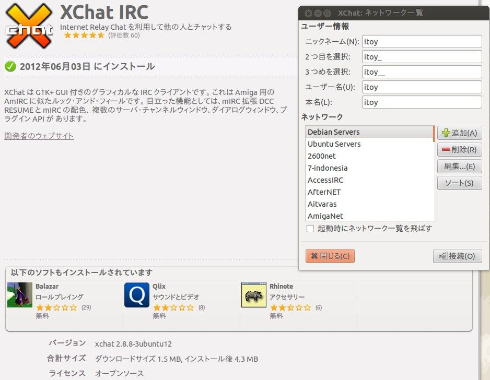Click the network list scrollbar thumb
Image resolution: width=490 pixels, height=380 pixels.
(x=434, y=134)
